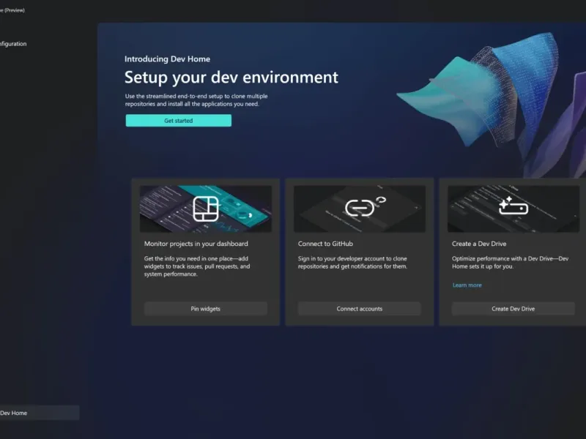Click the 'Use the streamlined end-to-end setup' description
This screenshot has height=439, width=586.
pos(196,100)
